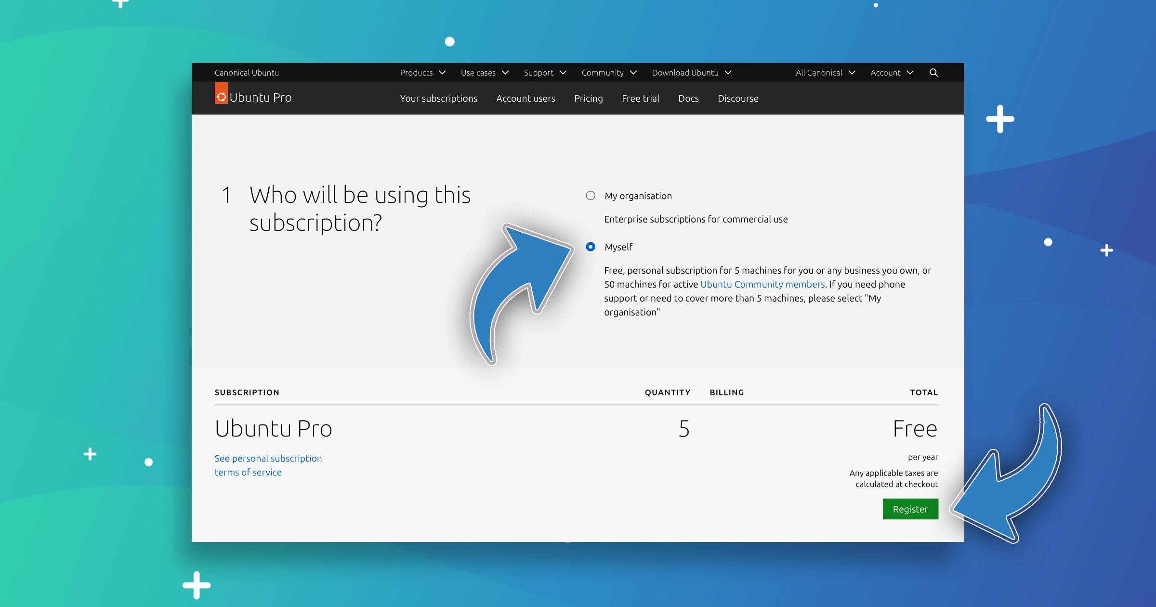The height and width of the screenshot is (607, 1156).
Task: Open the Discourse navigation link
Action: (x=738, y=98)
